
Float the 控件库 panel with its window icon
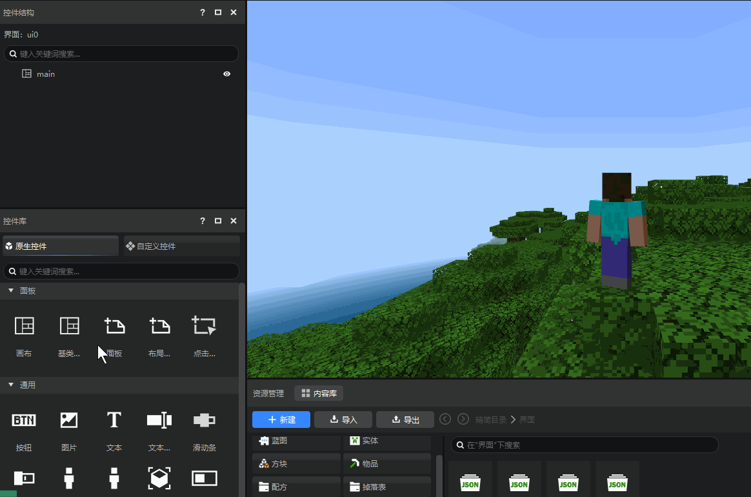(x=218, y=221)
